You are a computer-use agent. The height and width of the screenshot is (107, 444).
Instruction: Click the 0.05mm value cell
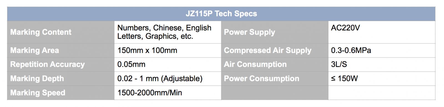(x=168, y=65)
